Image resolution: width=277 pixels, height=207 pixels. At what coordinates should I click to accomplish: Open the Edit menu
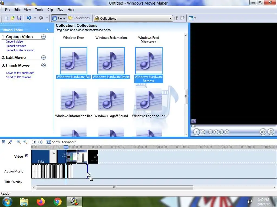click(17, 10)
